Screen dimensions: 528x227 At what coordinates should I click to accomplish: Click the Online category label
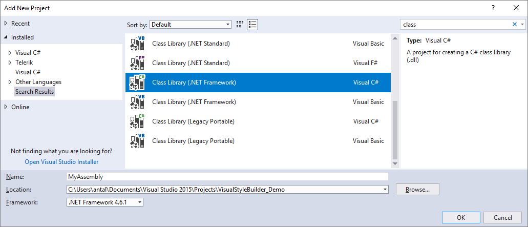point(20,107)
